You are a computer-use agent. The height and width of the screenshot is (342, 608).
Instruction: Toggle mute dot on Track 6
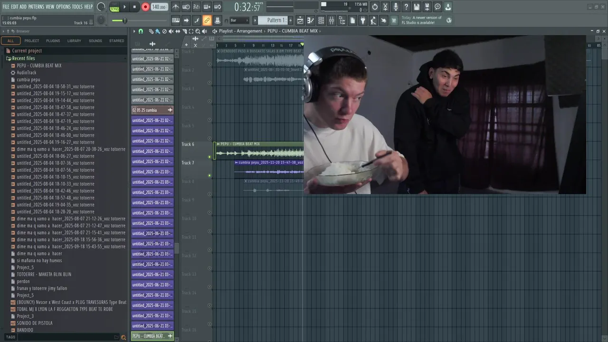pyautogui.click(x=209, y=157)
